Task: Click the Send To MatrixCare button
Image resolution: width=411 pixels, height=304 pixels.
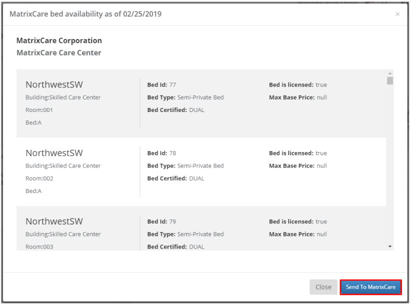Action: pos(370,287)
